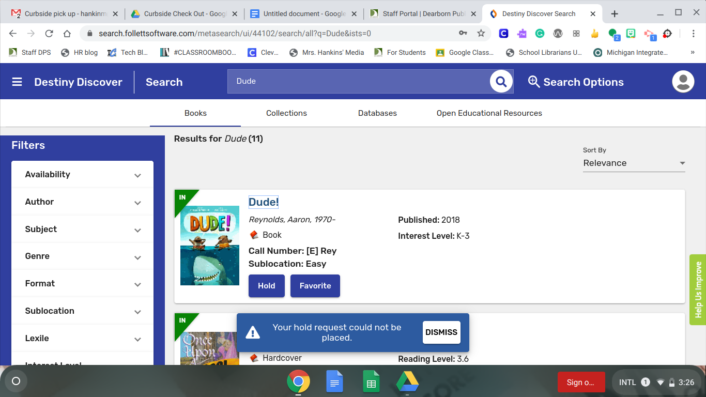
Task: Expand the Author filter
Action: tap(83, 202)
